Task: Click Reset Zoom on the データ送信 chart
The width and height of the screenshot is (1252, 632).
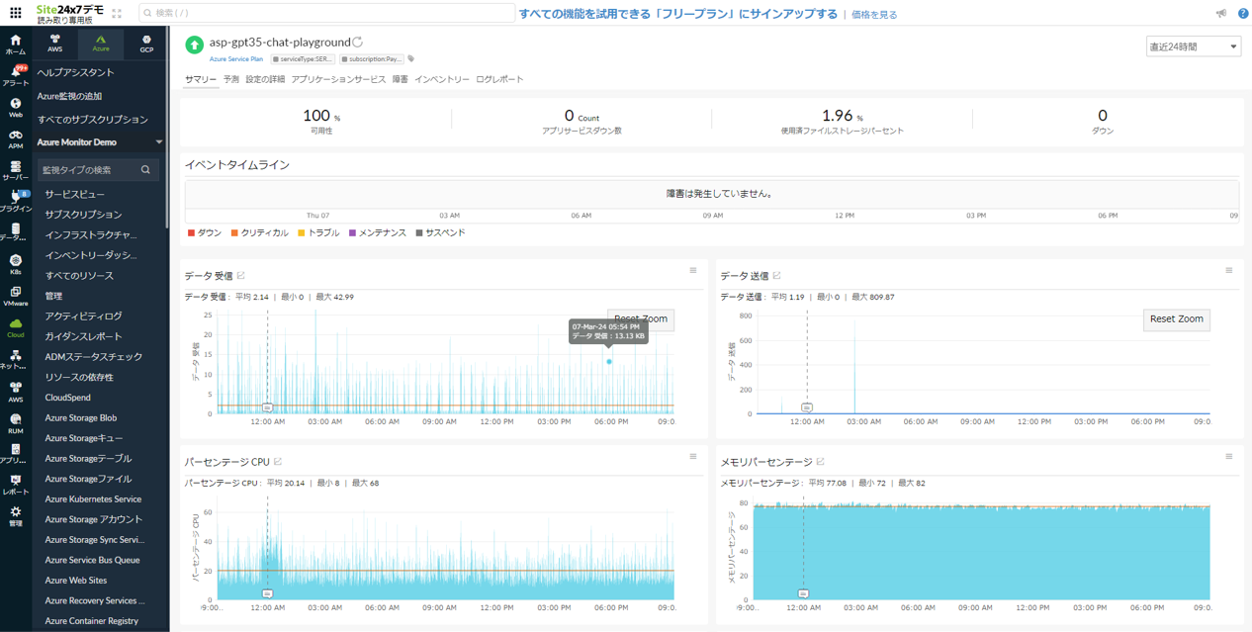Action: (x=1176, y=319)
